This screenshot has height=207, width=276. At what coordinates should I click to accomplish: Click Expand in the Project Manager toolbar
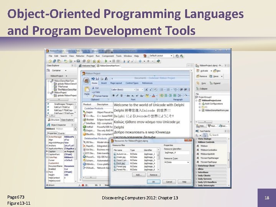215,83
